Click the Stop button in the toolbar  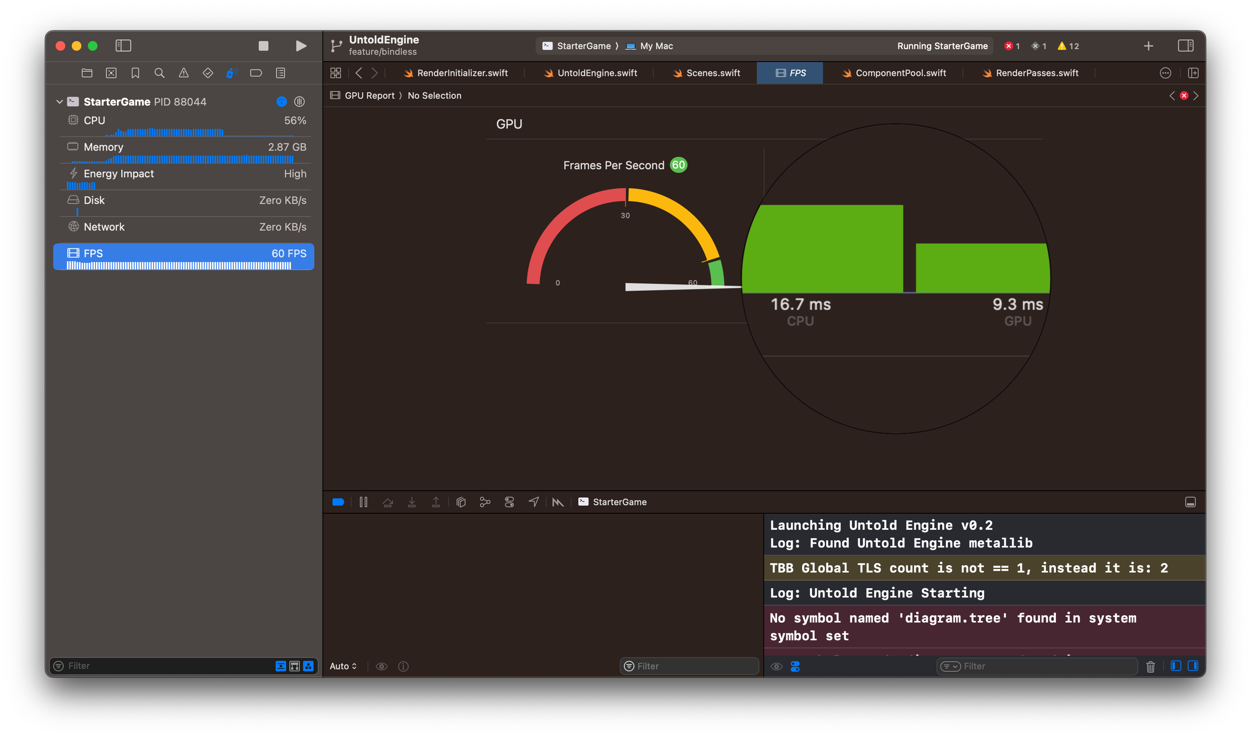coord(263,46)
